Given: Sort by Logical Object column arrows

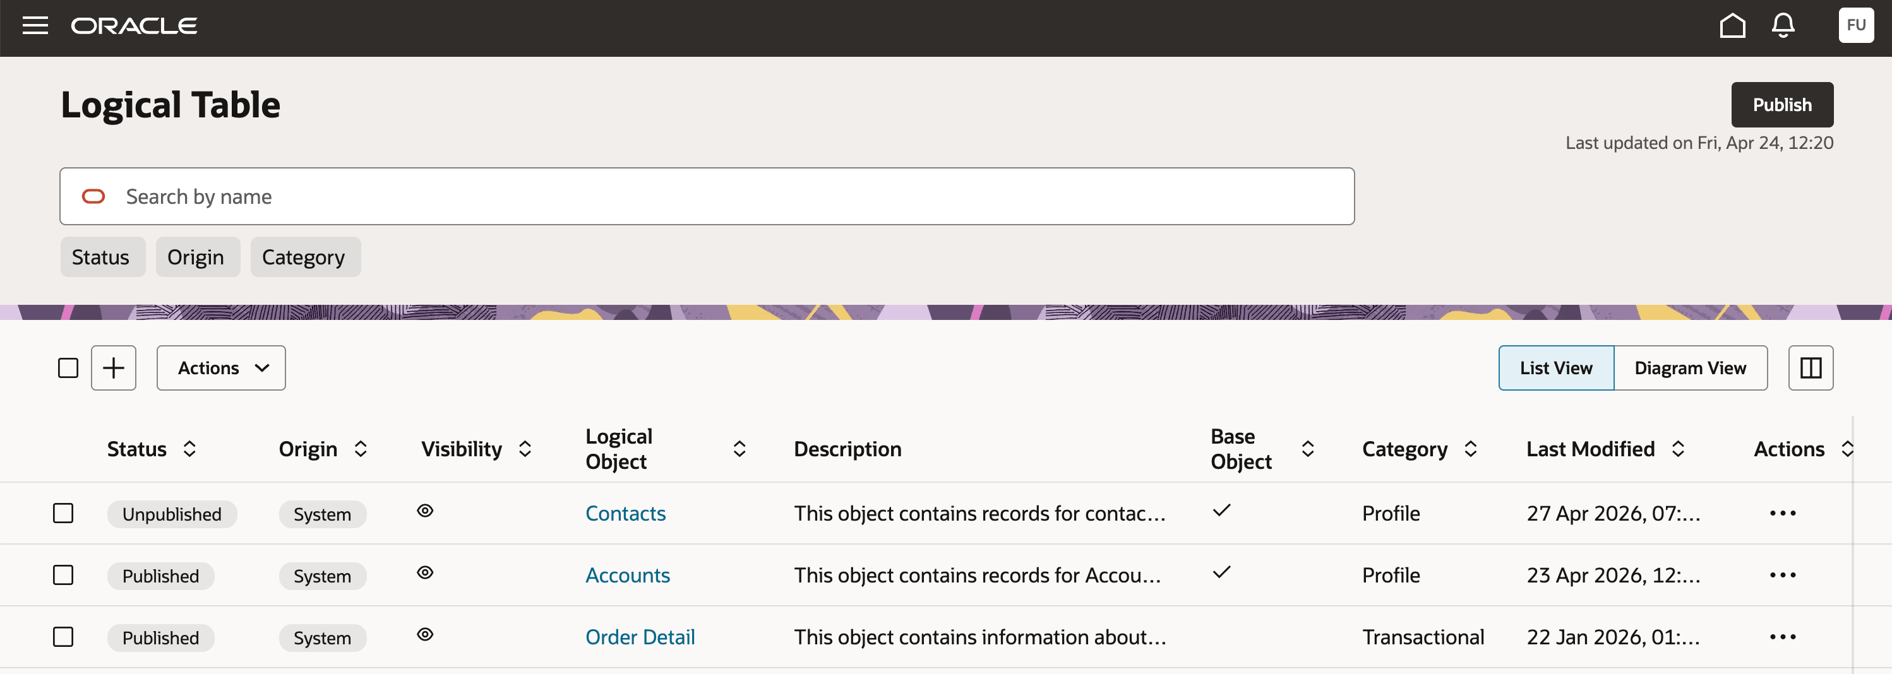Looking at the screenshot, I should (x=739, y=449).
